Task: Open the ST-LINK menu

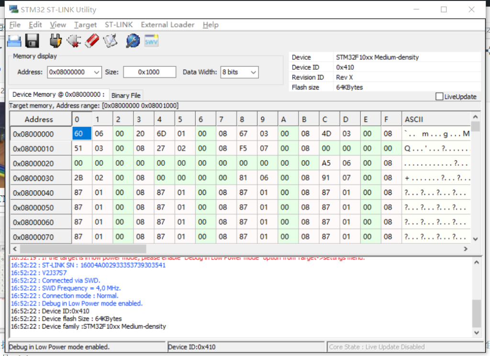Action: pos(119,25)
